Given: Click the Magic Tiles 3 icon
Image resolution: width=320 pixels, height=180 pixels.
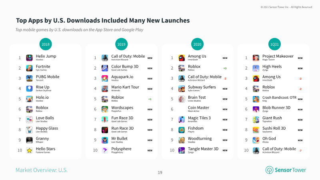Looking at the screenshot, I should pos(182,119).
